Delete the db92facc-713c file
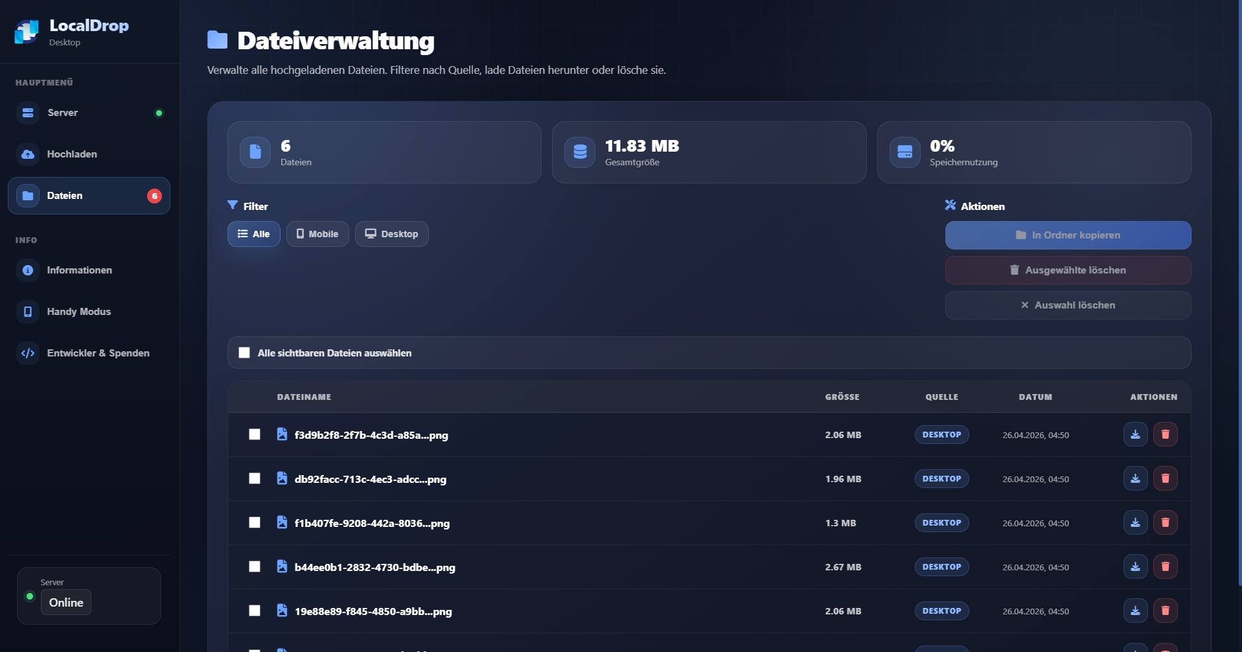The image size is (1242, 652). (x=1166, y=478)
